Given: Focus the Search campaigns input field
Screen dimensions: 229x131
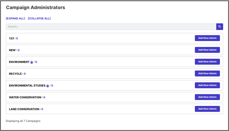Looking at the screenshot, I should 111,27.
